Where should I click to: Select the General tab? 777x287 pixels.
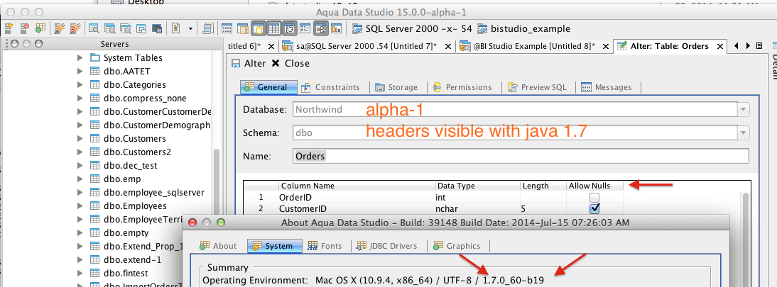[268, 87]
